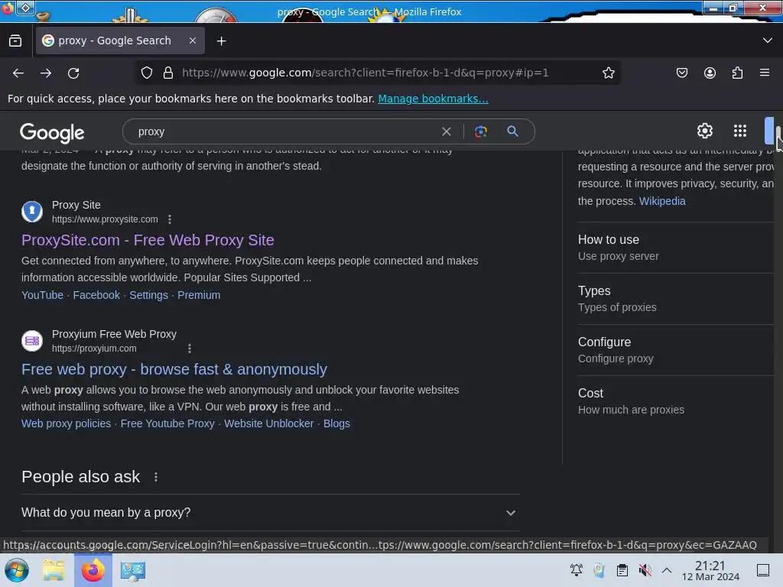
Task: Click the Manage bookmarks link
Action: (433, 99)
